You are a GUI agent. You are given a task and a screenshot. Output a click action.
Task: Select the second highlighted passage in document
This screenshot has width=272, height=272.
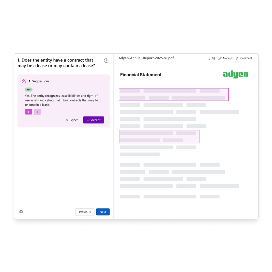(159, 137)
